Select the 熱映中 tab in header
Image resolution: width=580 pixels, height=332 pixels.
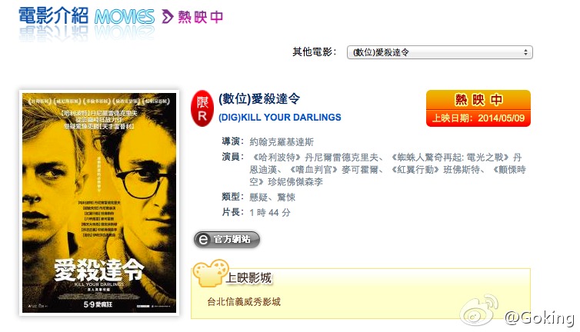201,17
